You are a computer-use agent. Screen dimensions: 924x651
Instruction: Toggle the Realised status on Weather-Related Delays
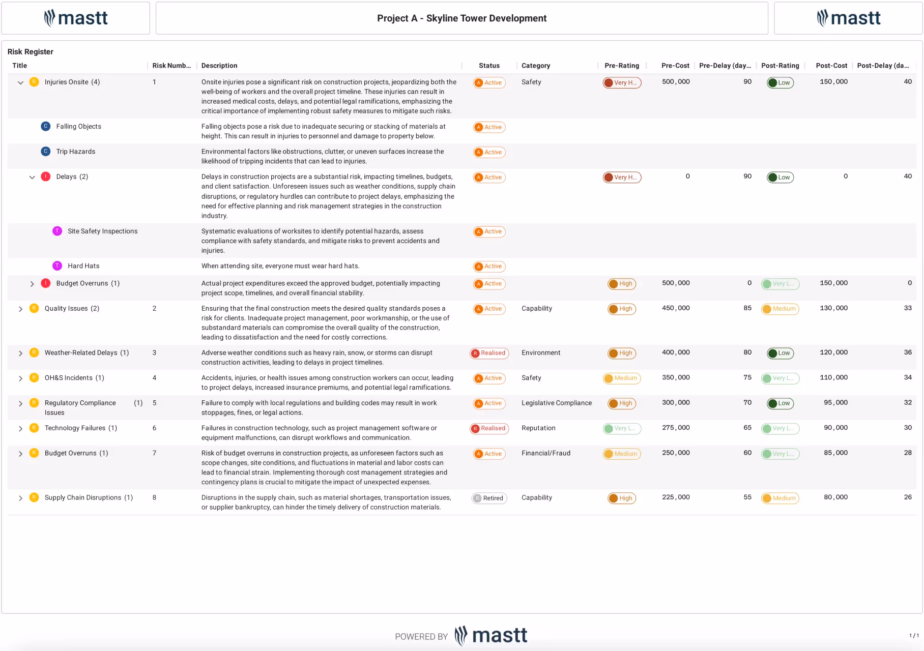[488, 352]
